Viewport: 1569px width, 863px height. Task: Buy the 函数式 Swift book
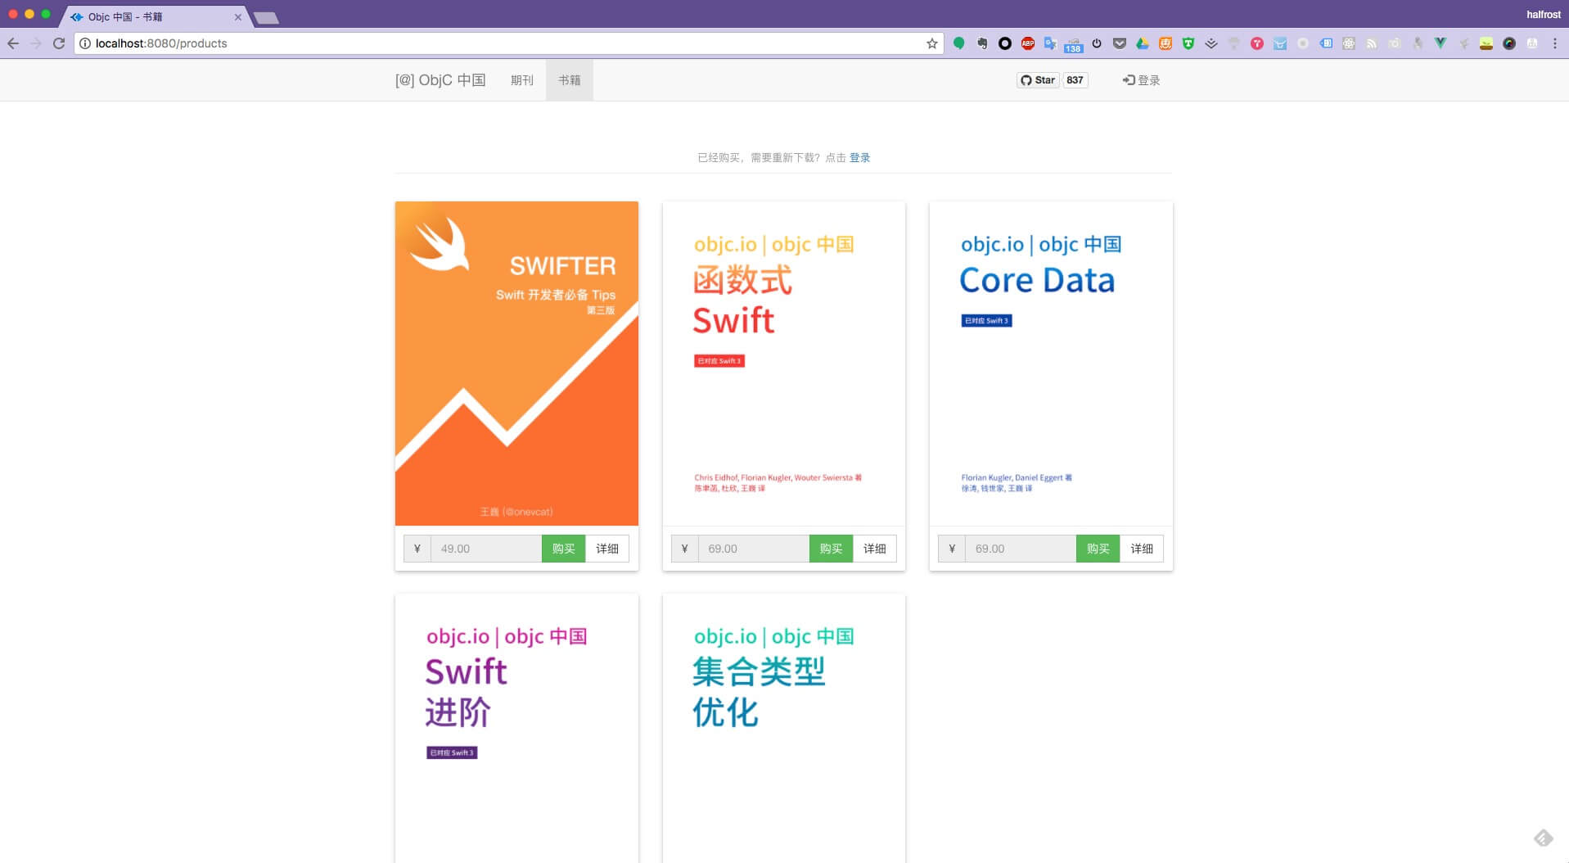[x=831, y=549]
